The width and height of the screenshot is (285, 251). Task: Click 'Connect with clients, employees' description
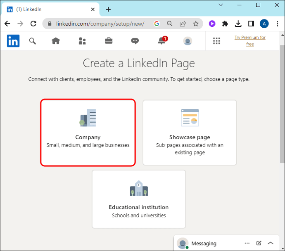point(139,79)
